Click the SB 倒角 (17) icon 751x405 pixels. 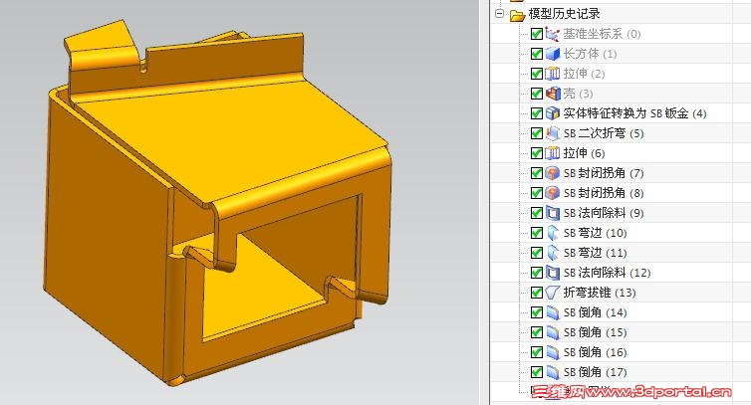552,372
